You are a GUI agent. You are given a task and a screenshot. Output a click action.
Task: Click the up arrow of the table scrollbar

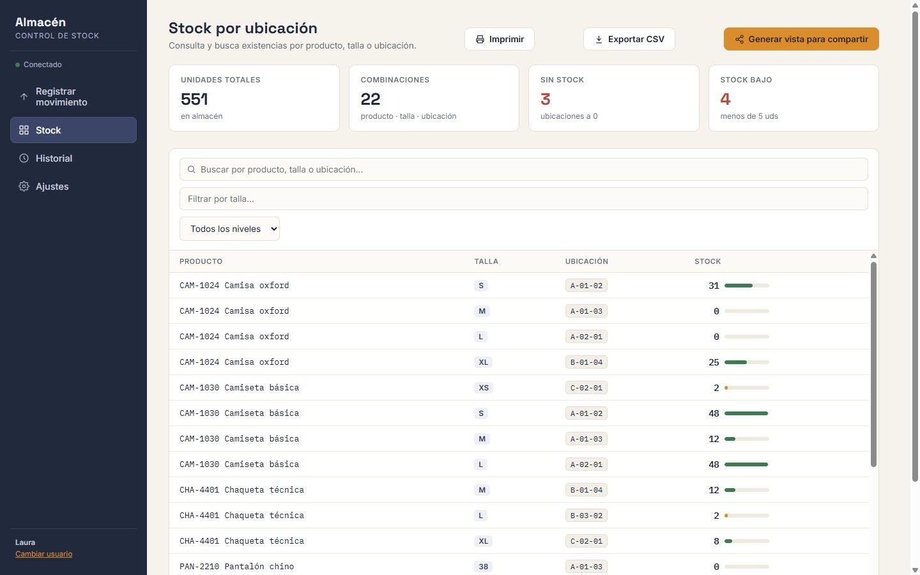click(873, 256)
